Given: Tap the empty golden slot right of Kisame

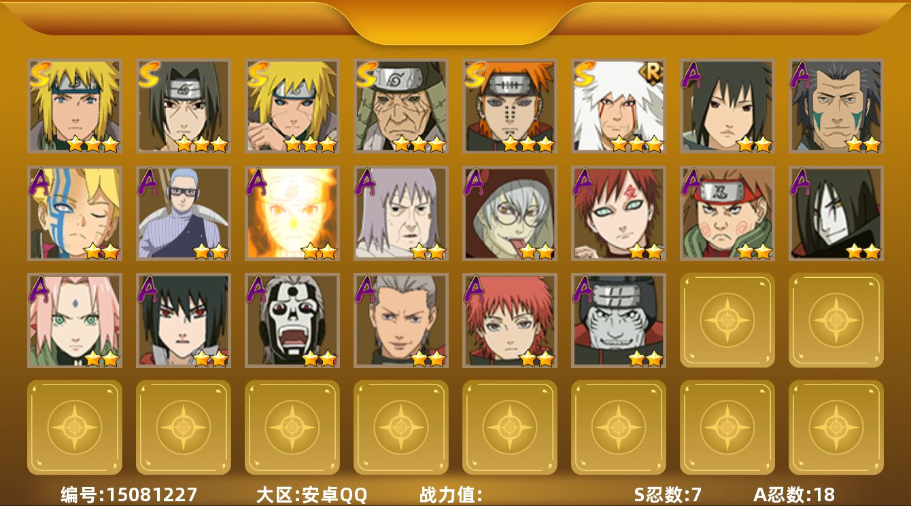Looking at the screenshot, I should coord(727,321).
